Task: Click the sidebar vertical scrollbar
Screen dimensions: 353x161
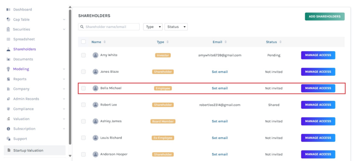Action: (70, 76)
